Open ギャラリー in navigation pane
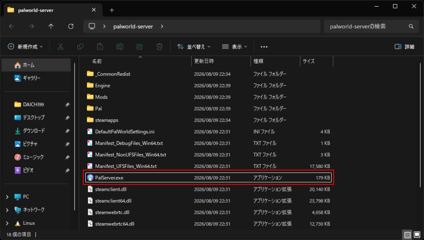Screen dimensions: 424x240 [36, 78]
